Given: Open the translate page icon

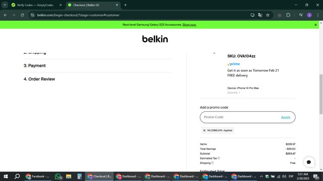Looking at the screenshot, I should (x=260, y=15).
